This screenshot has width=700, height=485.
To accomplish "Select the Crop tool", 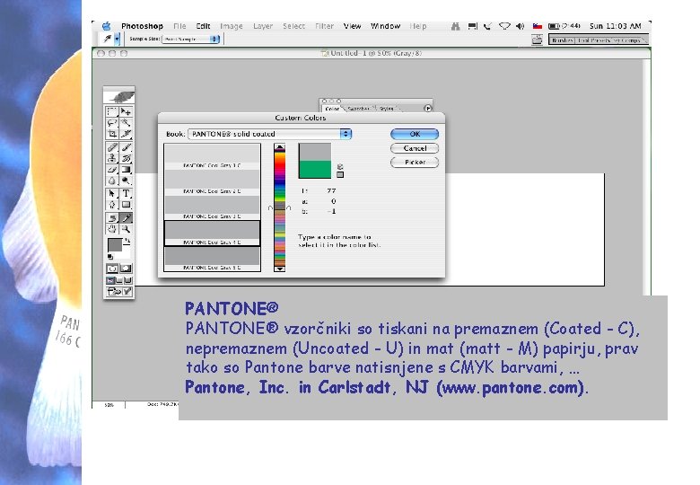I will point(112,134).
